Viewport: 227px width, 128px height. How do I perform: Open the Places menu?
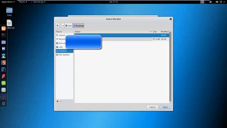click(x=23, y=2)
